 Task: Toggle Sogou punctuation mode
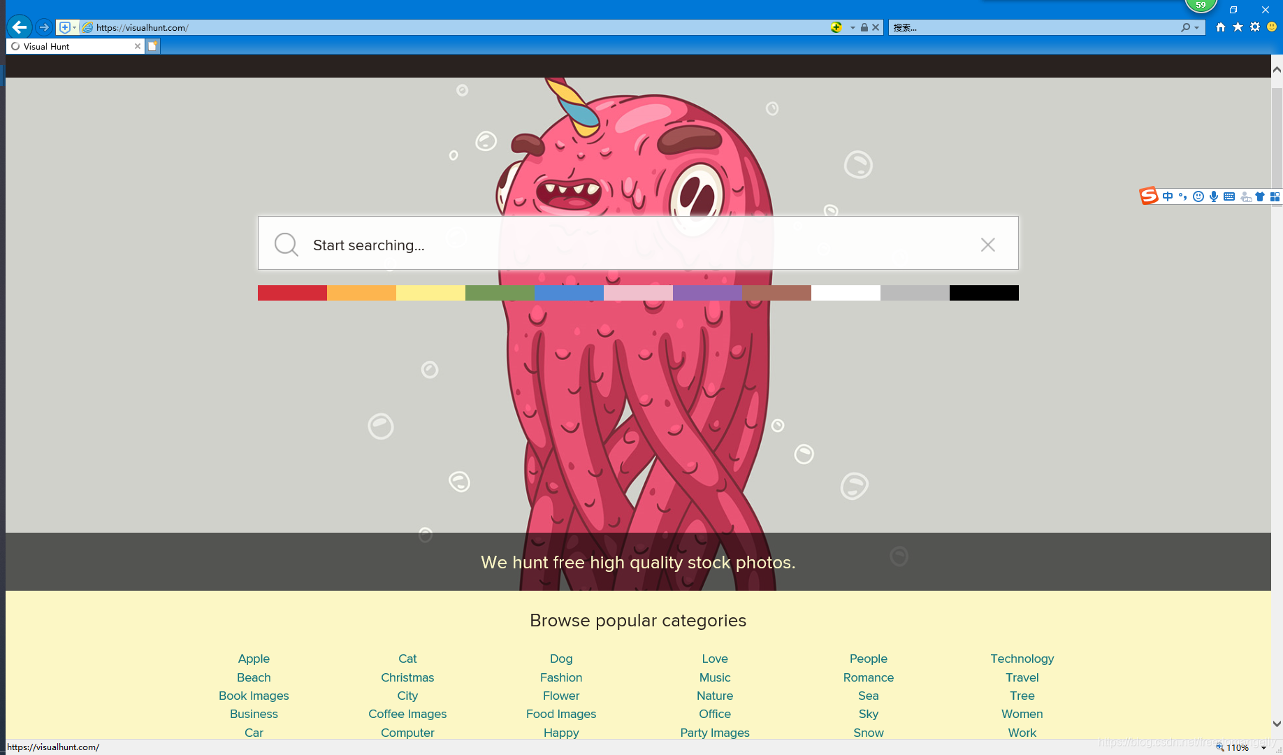point(1182,196)
